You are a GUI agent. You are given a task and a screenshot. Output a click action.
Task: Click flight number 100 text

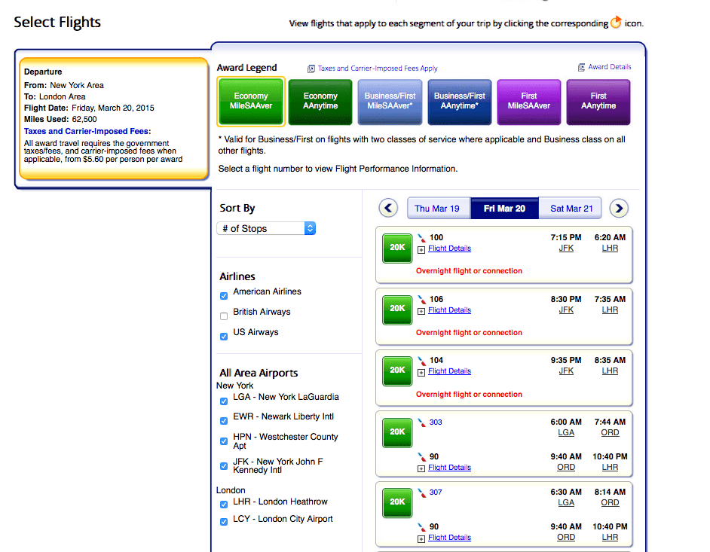click(436, 237)
